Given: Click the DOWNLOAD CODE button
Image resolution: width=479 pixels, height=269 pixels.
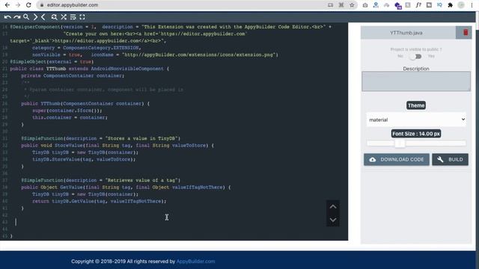Looking at the screenshot, I should pos(396,159).
